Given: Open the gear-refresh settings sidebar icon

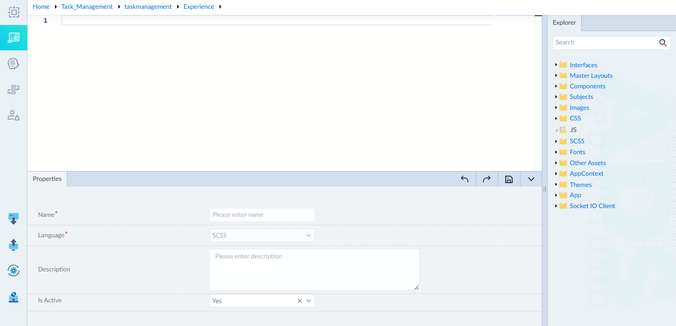Looking at the screenshot, I should click(x=13, y=270).
